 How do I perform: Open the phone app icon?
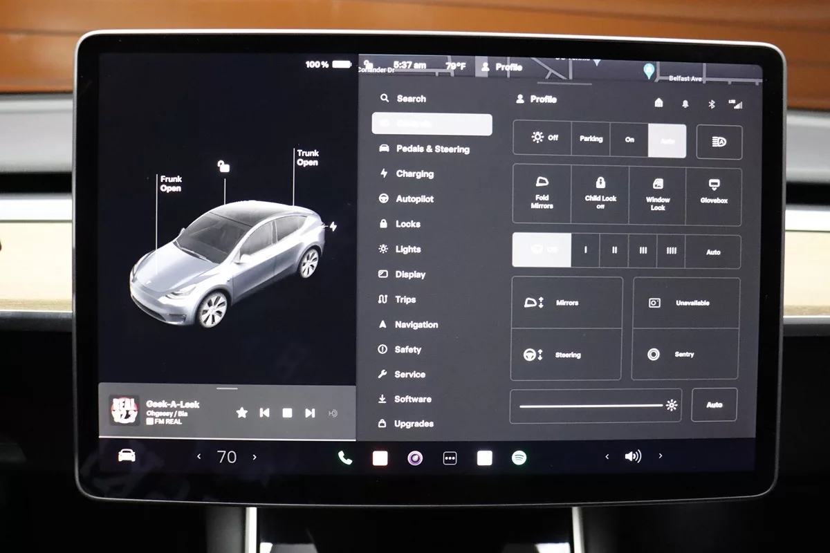click(x=344, y=458)
